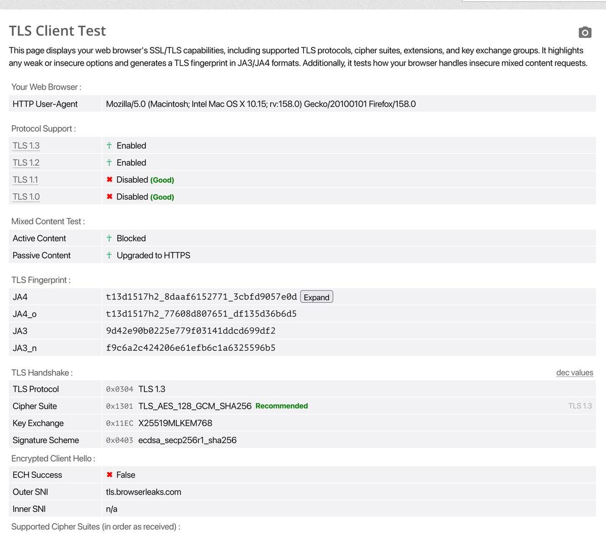Click the green check icon for TLS 1.3
Viewport: 606px width, 533px height.
coord(109,145)
